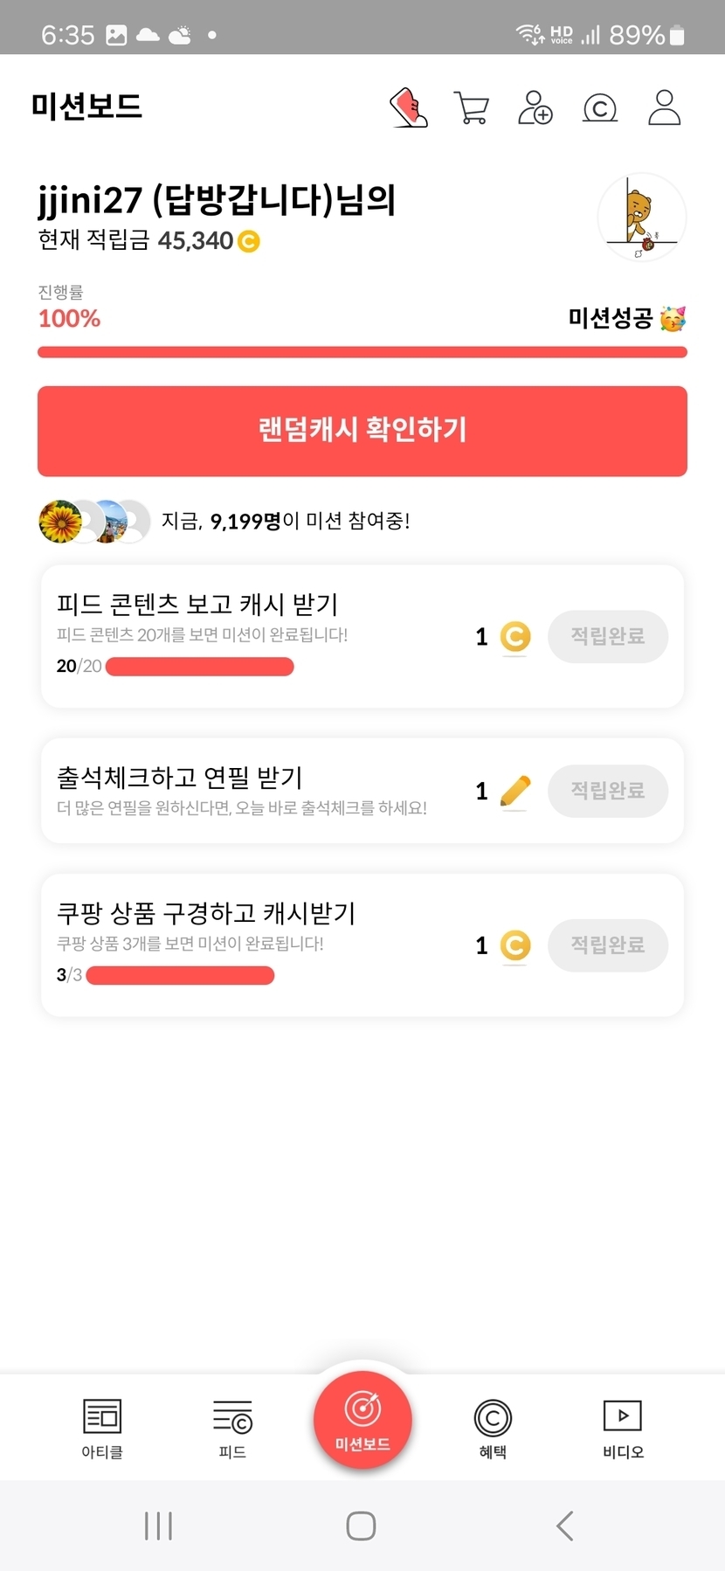The width and height of the screenshot is (725, 1571).
Task: Tap 적립완료 on the attendance check mission
Action: [x=608, y=791]
